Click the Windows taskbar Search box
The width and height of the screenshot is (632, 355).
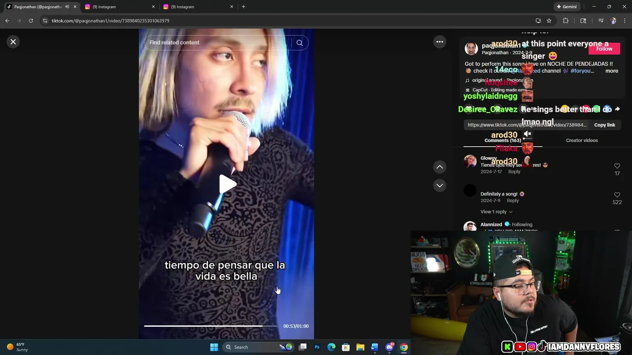point(258,347)
